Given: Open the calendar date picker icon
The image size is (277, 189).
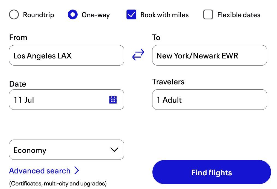Looking at the screenshot, I should (113, 100).
